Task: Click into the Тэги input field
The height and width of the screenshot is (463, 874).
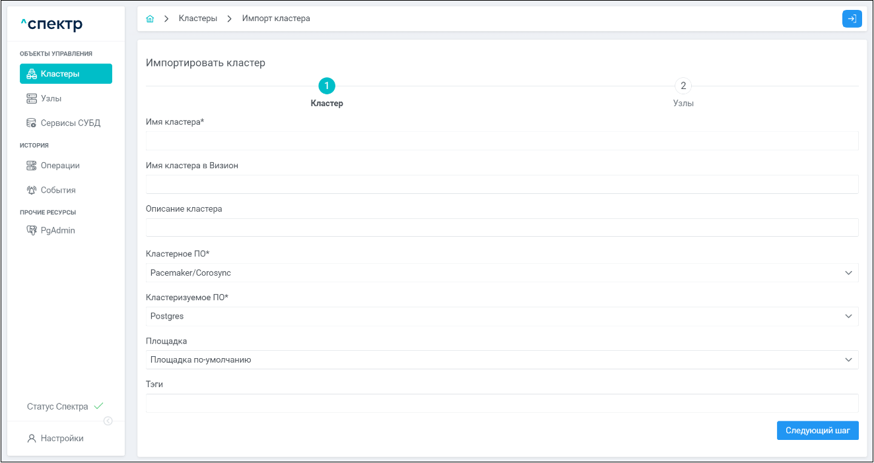Action: [502, 404]
